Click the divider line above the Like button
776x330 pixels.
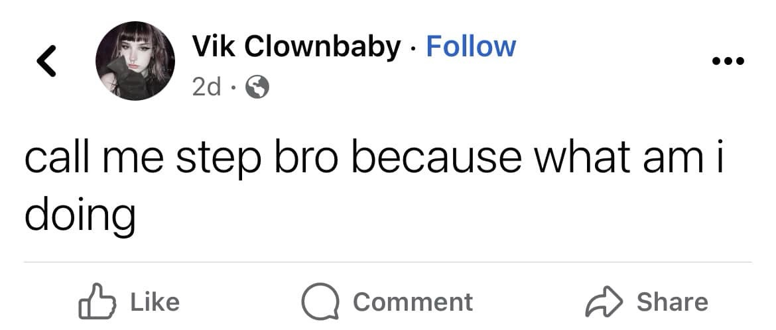tap(387, 262)
